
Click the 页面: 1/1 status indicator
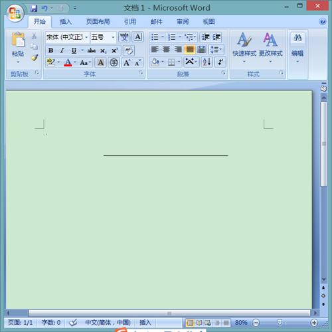20,323
